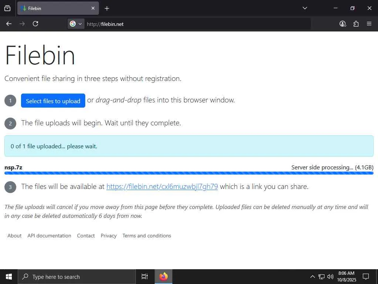
Task: Open Task View on the taskbar
Action: [145, 277]
